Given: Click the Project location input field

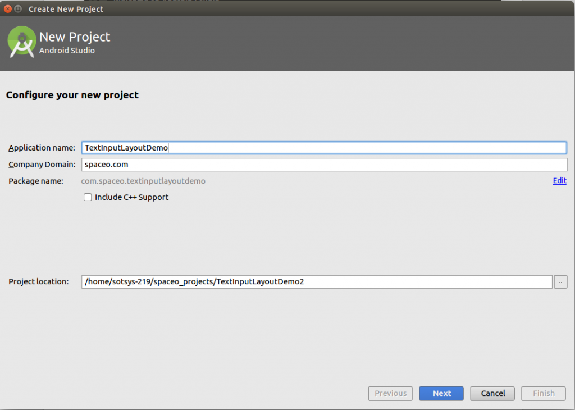Looking at the screenshot, I should pos(317,281).
